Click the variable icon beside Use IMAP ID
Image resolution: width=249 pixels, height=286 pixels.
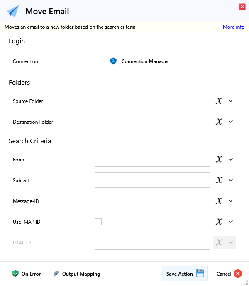click(x=219, y=222)
